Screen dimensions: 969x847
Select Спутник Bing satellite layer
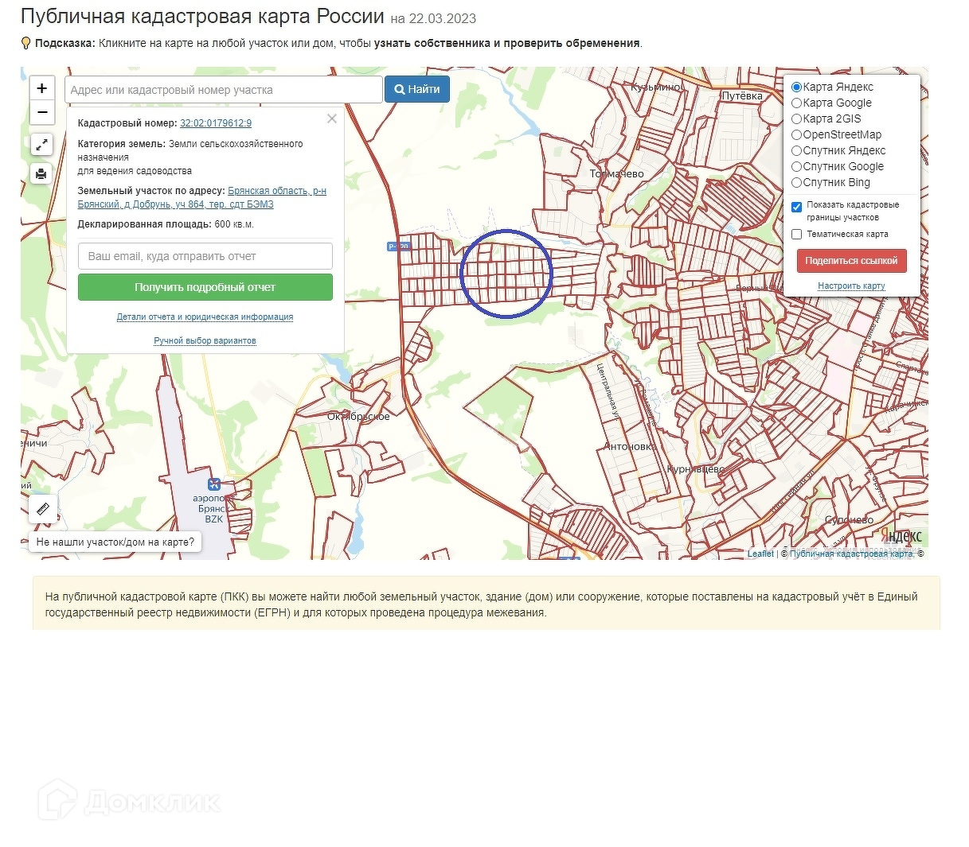797,183
